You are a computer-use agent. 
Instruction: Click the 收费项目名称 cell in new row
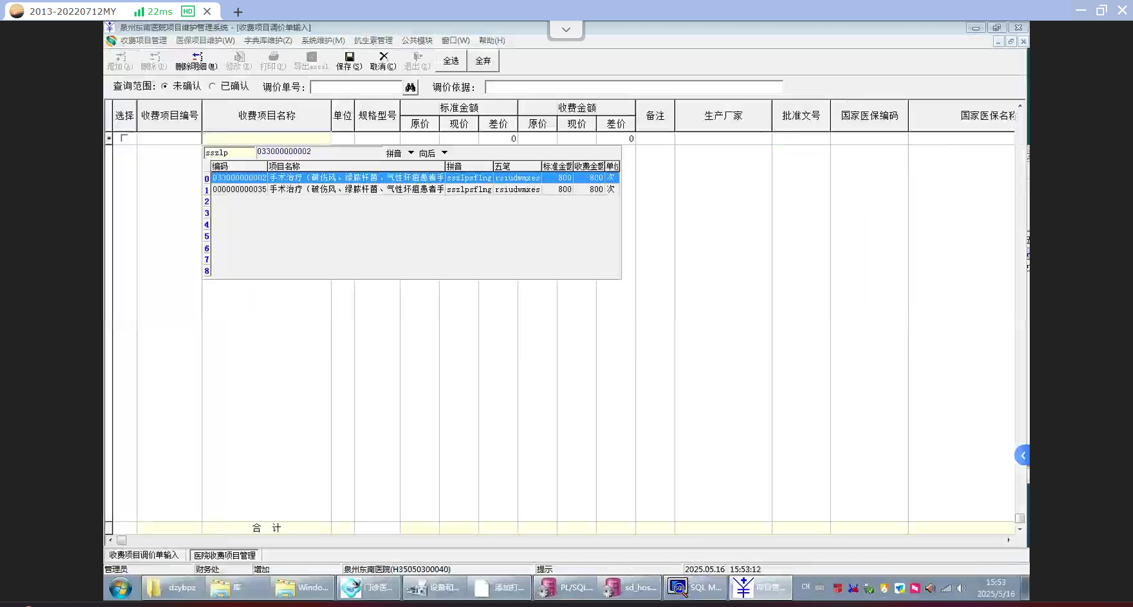[x=266, y=139]
